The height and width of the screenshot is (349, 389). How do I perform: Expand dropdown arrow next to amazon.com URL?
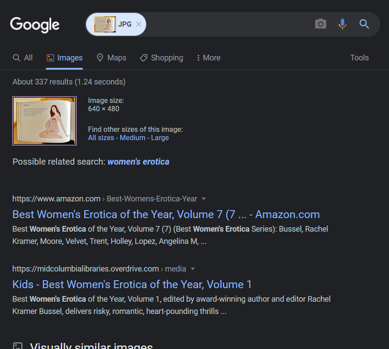(204, 199)
